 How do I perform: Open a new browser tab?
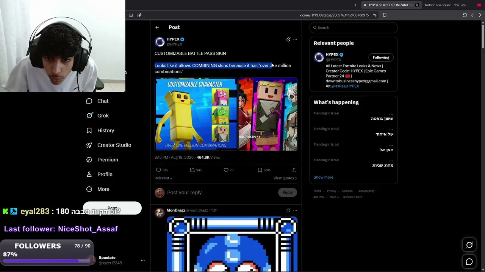(355, 5)
